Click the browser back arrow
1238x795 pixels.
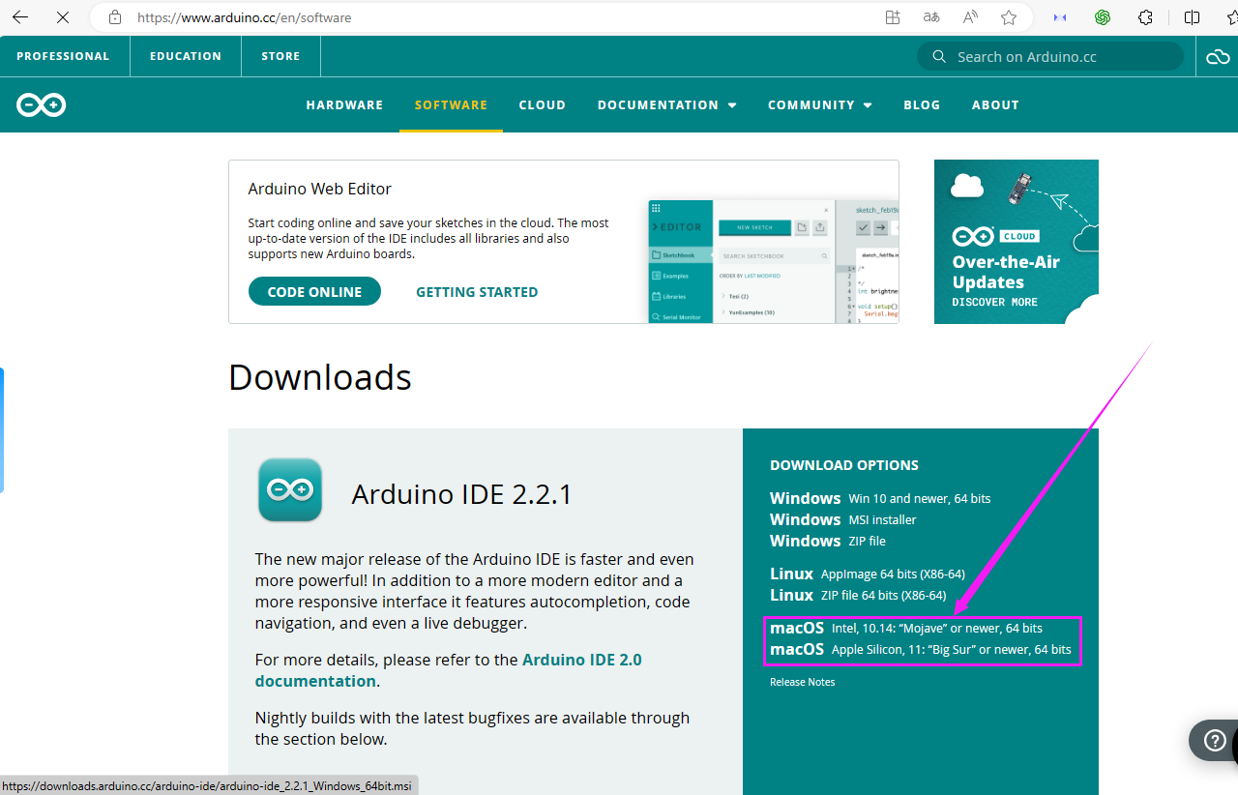click(20, 17)
